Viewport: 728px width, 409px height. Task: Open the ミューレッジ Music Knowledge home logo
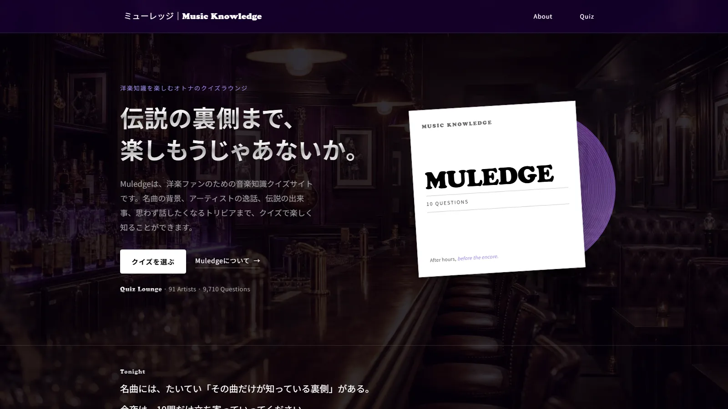192,16
